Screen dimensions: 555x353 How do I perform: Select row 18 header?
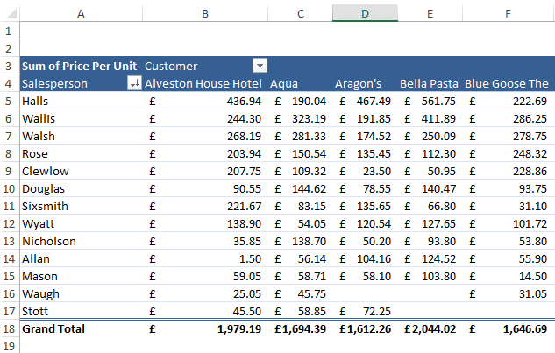click(9, 328)
